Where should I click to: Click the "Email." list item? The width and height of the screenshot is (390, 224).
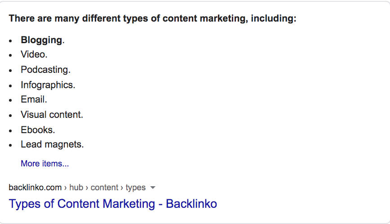click(x=34, y=99)
